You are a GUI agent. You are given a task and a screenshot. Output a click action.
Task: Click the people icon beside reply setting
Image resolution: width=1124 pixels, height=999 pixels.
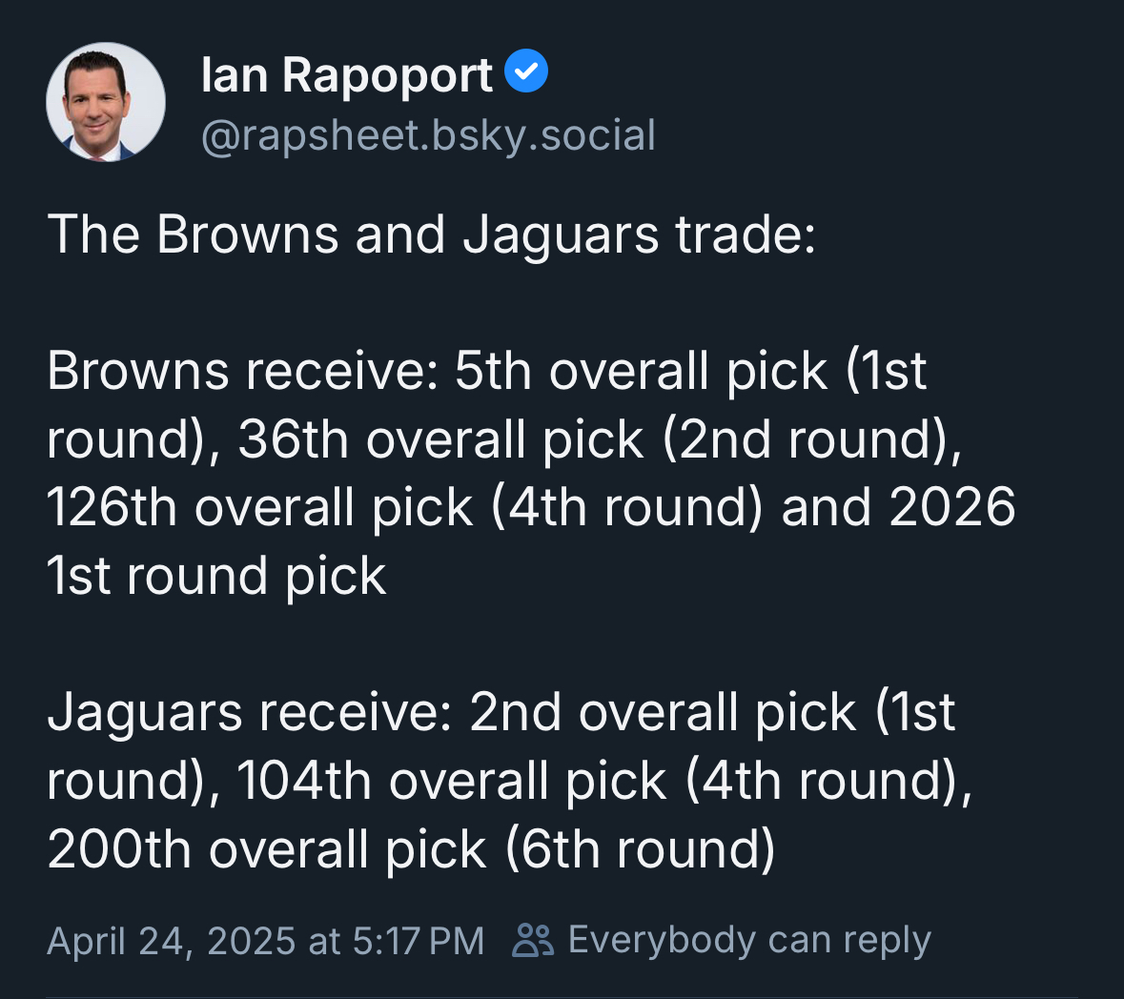533,940
